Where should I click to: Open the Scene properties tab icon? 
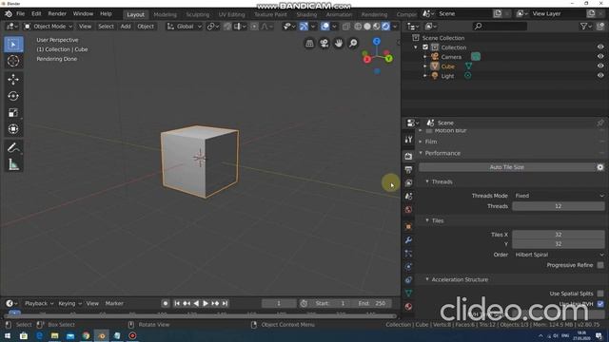[x=408, y=197]
